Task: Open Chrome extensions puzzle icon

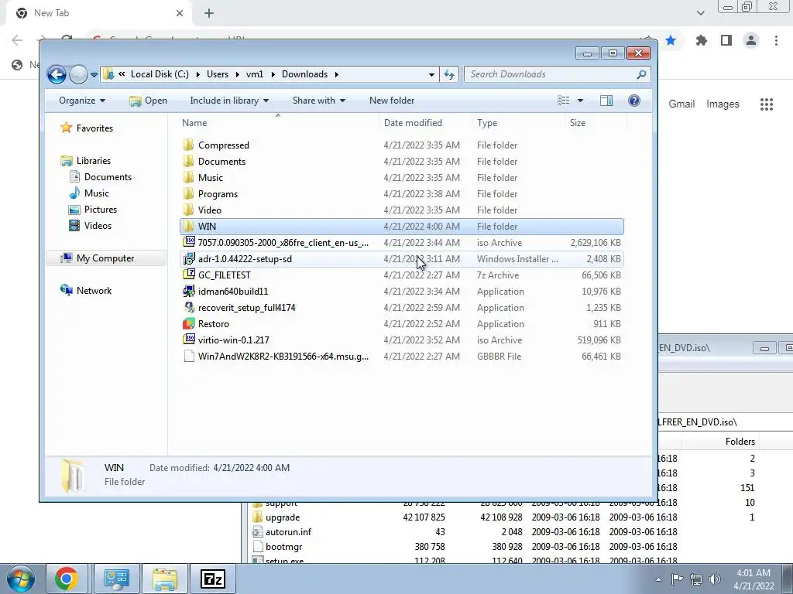Action: coord(701,40)
